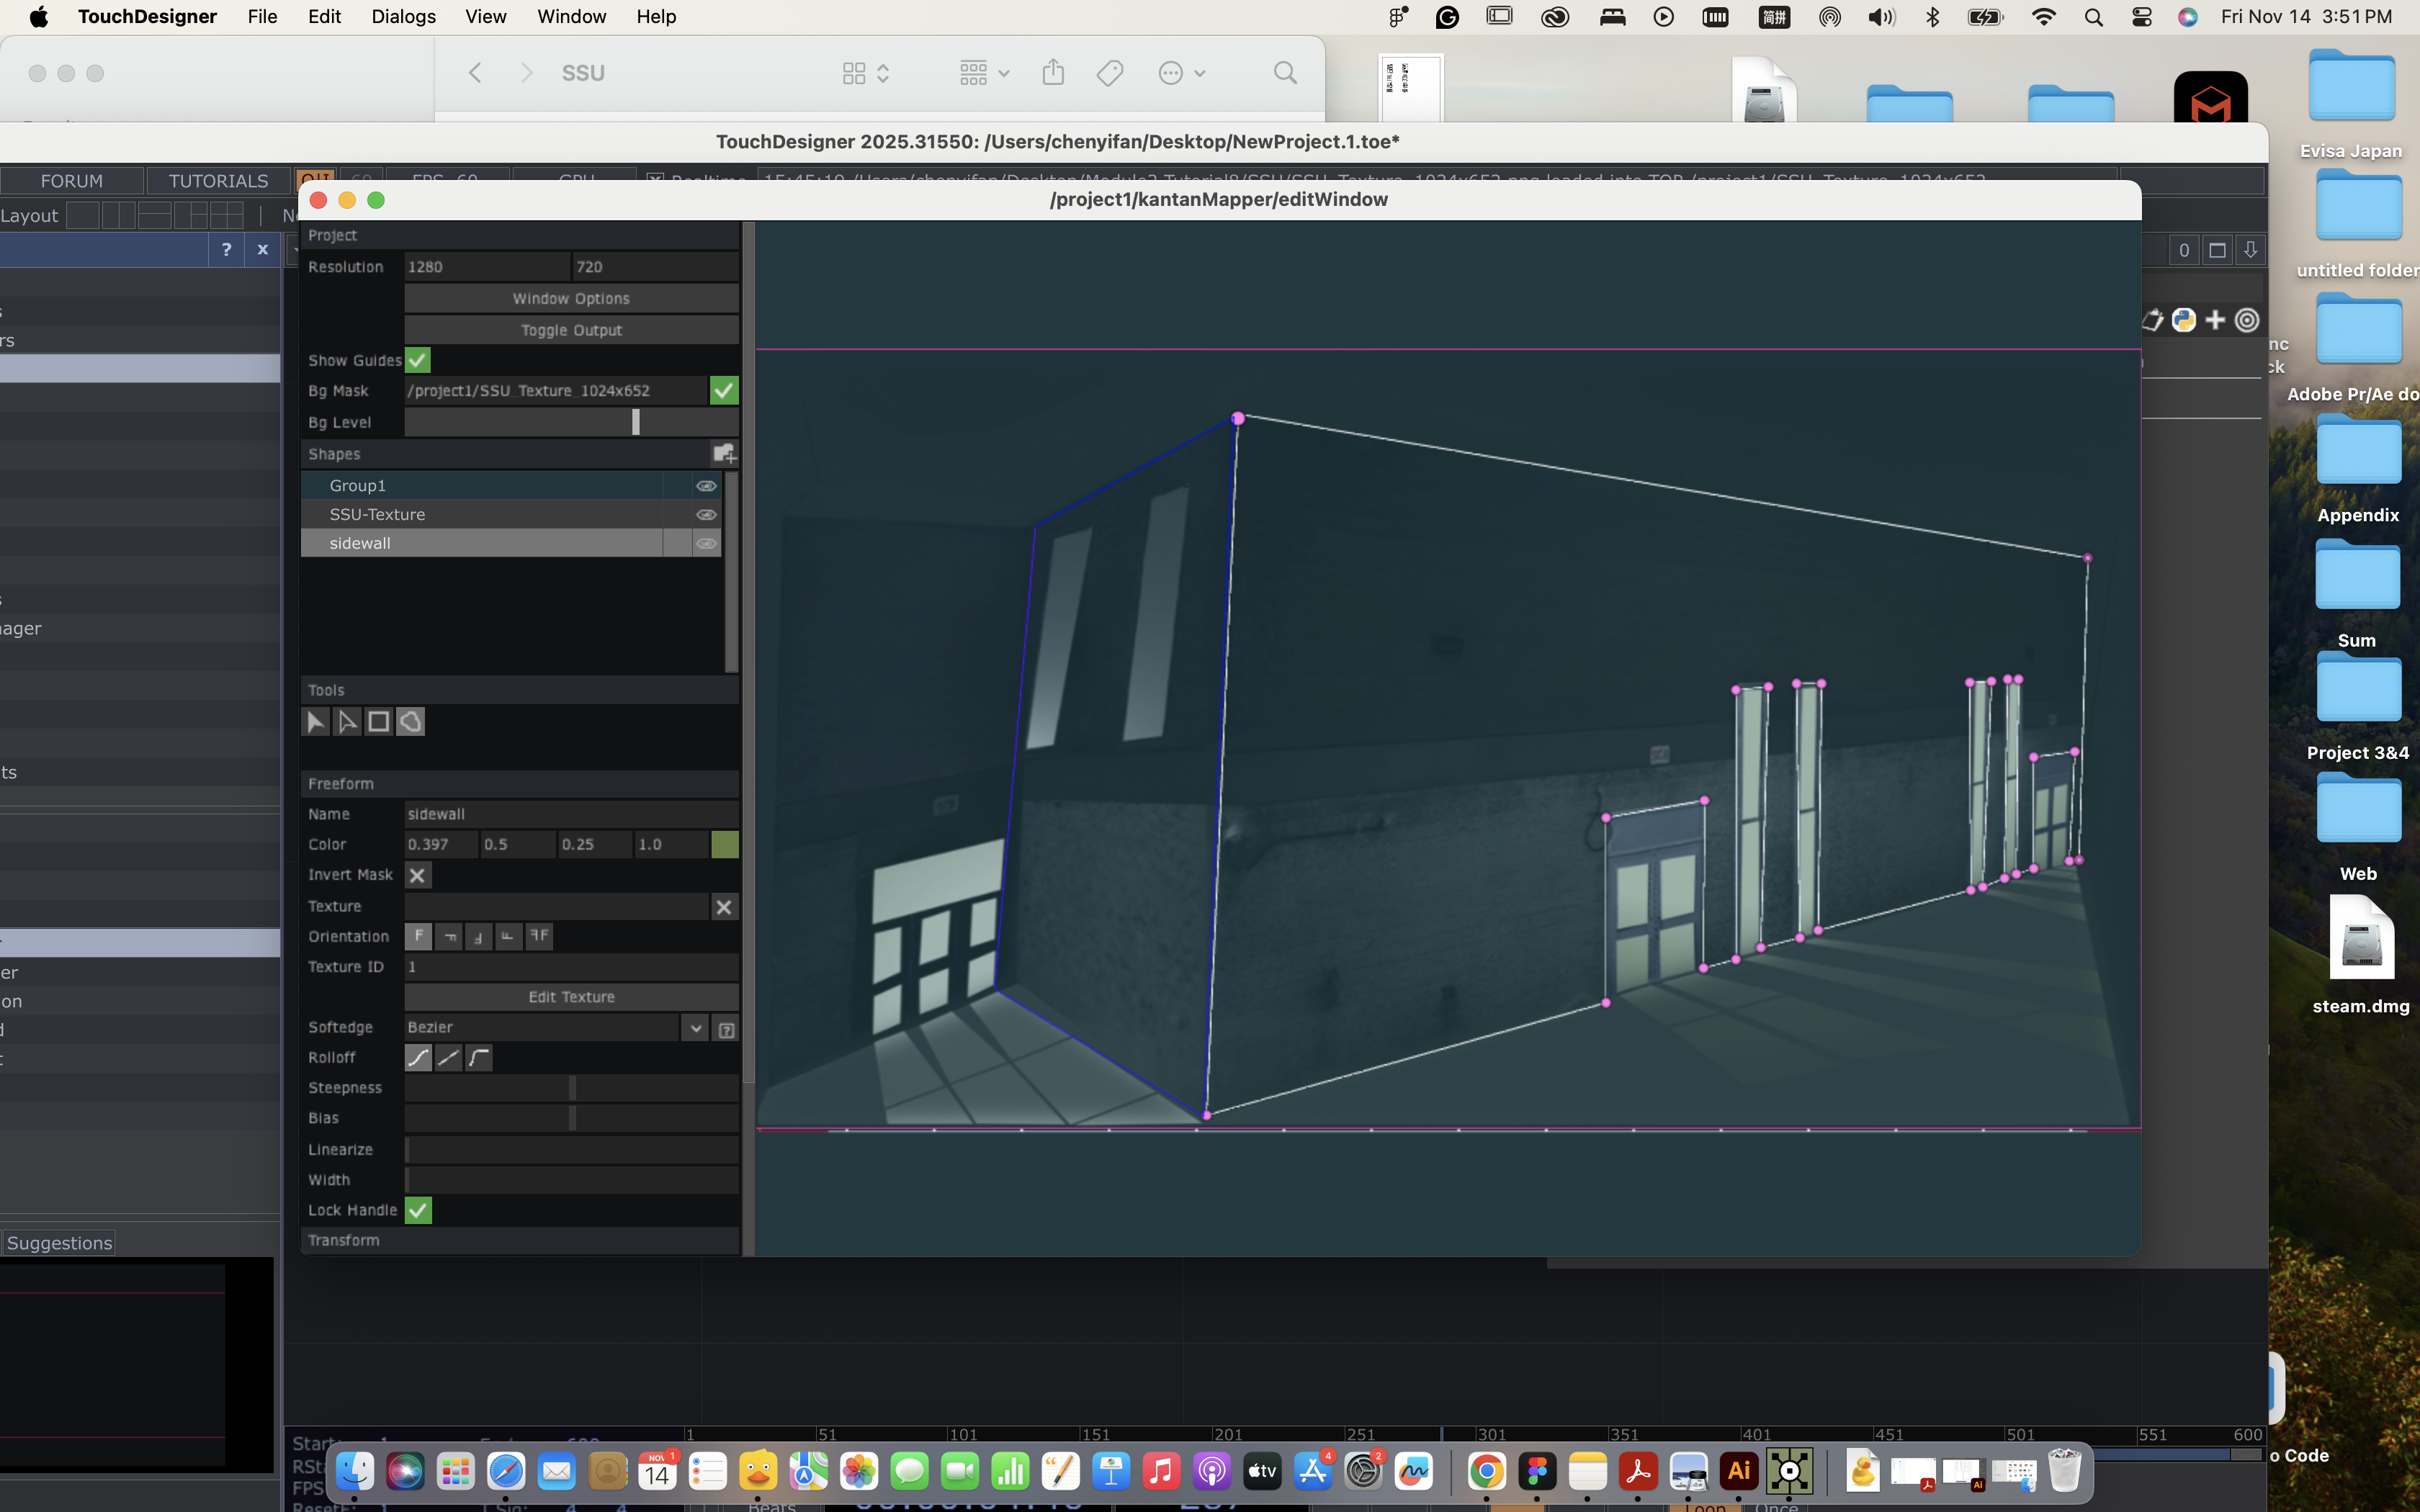2420x1512 pixels.
Task: Select the solid arrow selection tool
Action: [x=316, y=721]
